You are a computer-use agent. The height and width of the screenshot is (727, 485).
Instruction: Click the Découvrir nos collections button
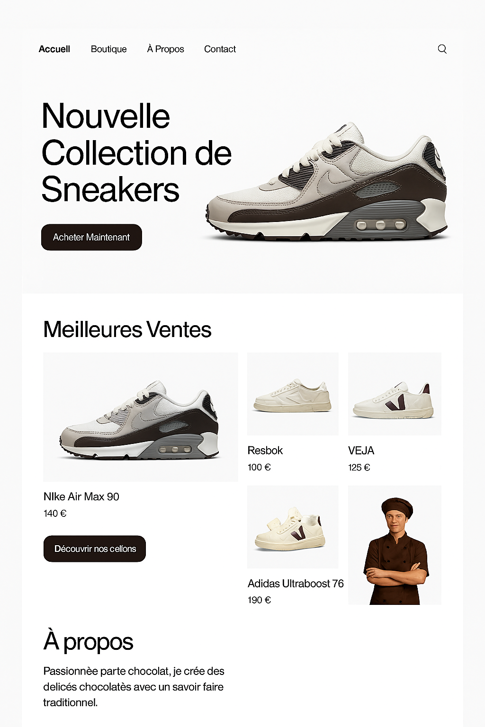[x=95, y=549]
